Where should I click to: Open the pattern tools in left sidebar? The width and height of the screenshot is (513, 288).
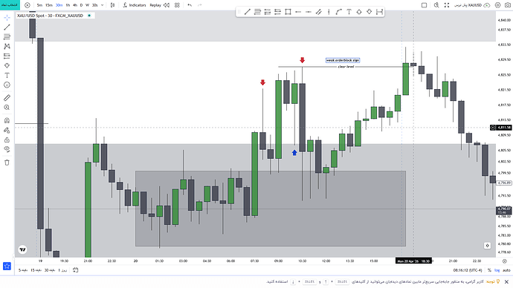coord(7,46)
